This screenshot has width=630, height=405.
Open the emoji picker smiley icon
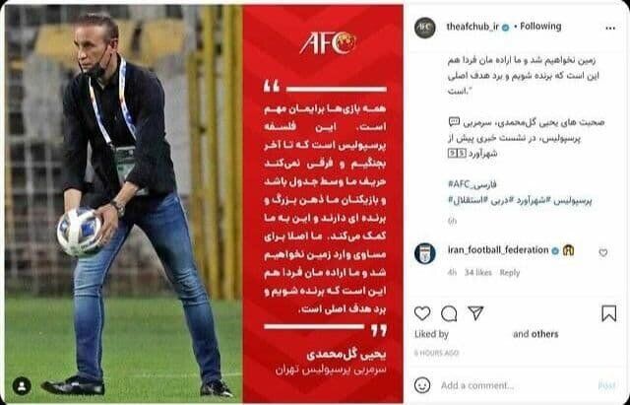pos(422,385)
